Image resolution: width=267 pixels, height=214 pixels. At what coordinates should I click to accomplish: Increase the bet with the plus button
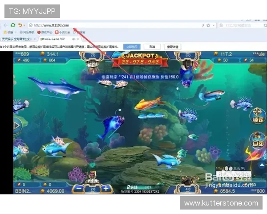pyautogui.click(x=106, y=189)
